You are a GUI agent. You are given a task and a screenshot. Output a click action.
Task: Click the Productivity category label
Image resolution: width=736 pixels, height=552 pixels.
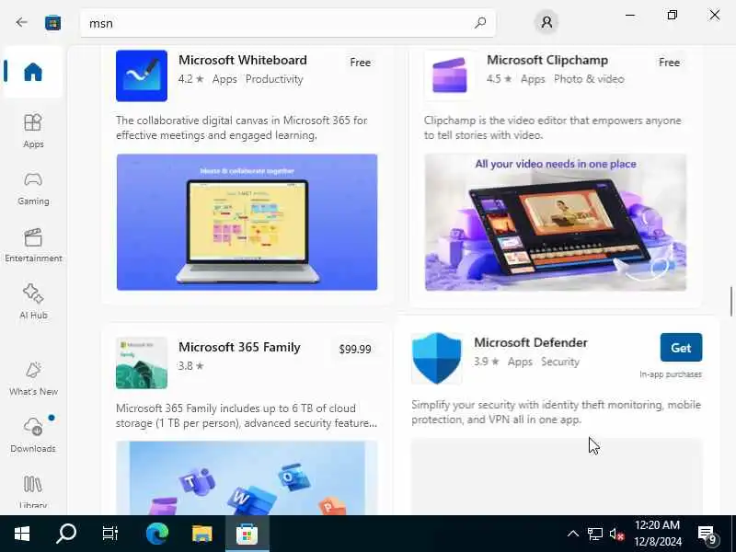[274, 79]
